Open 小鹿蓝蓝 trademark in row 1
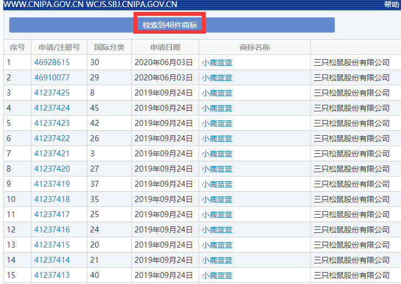This screenshot has height=284, width=401. click(x=217, y=62)
